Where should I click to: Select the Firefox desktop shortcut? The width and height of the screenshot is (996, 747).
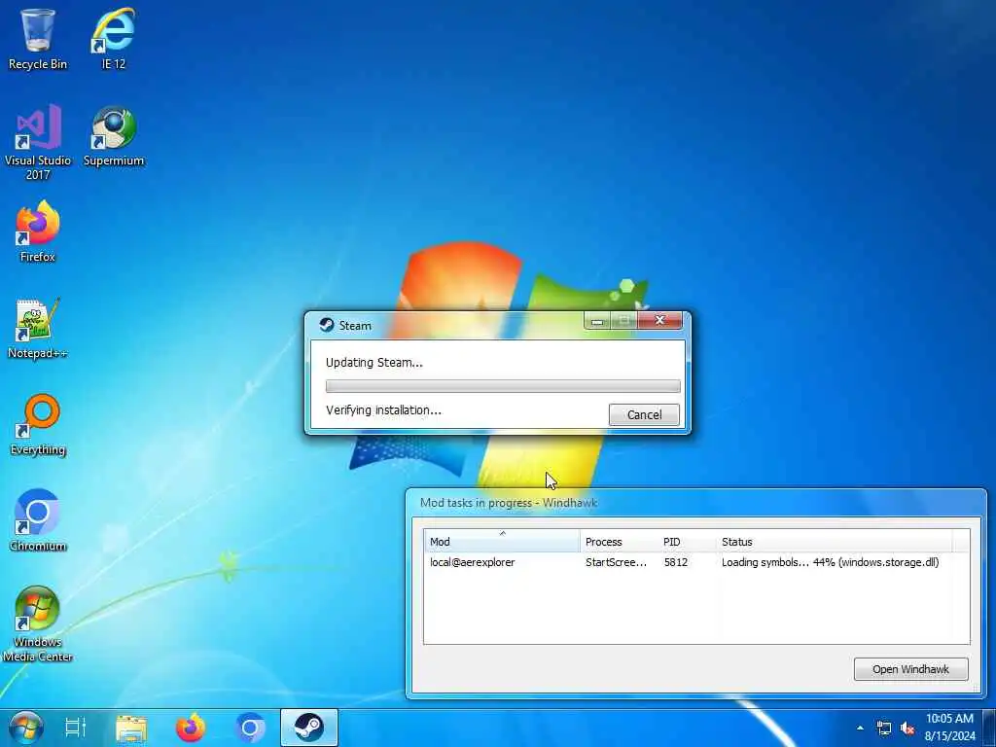tap(38, 231)
